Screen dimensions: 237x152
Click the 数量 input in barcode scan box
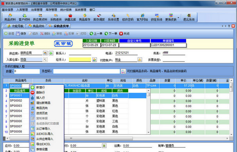pos(27,71)
